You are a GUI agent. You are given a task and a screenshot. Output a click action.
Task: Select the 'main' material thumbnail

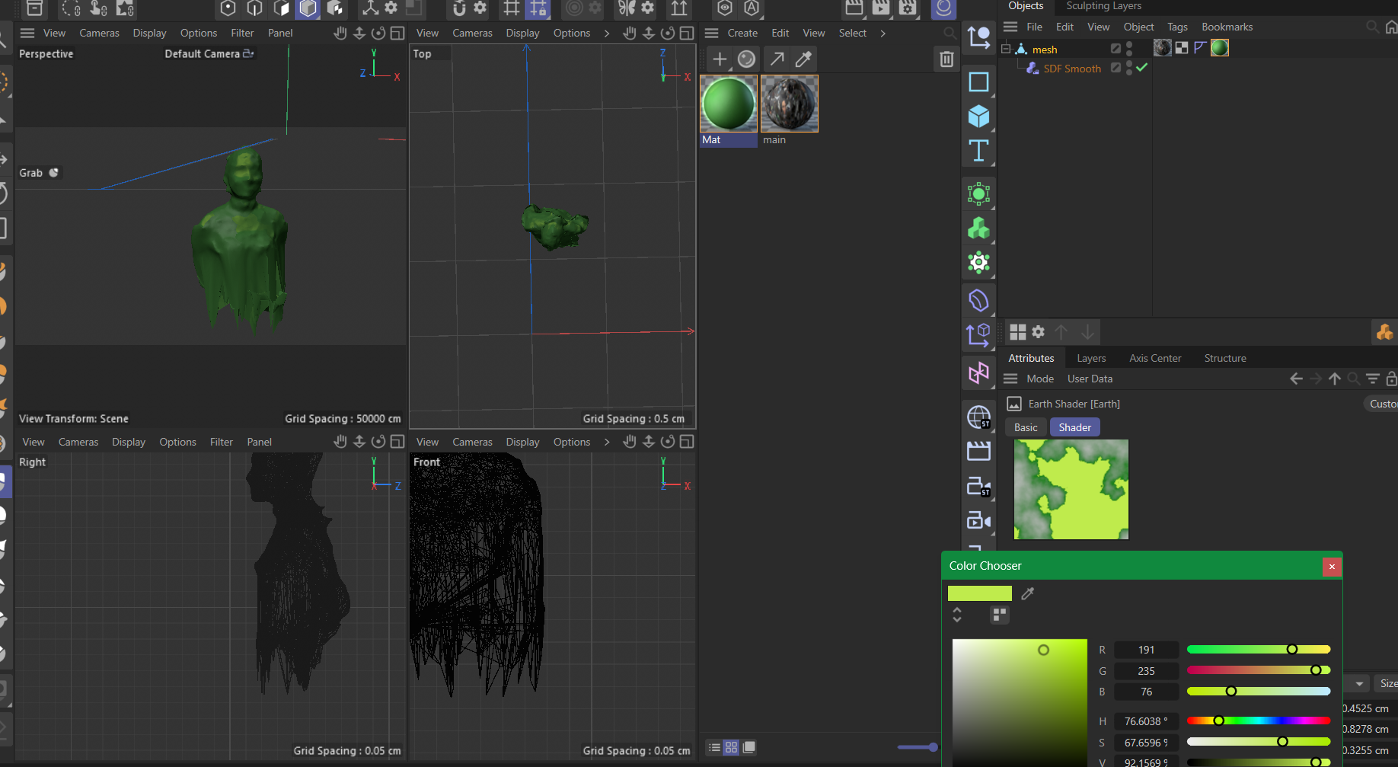click(x=789, y=104)
